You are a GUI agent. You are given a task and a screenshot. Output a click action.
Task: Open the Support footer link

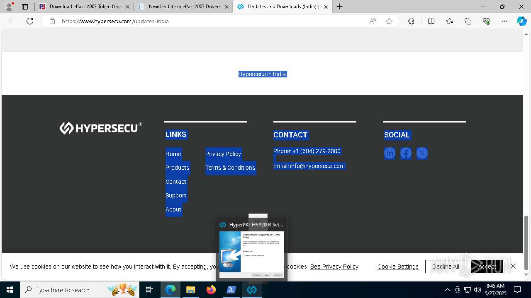tap(176, 195)
